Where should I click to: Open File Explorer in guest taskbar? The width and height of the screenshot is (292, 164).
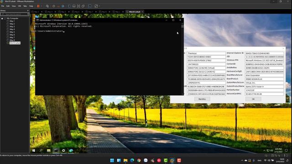coord(49,150)
